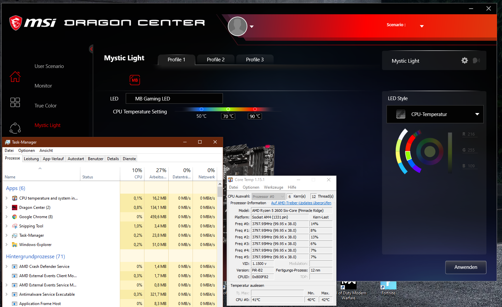Switch to Profile 3 tab
This screenshot has height=307, width=502.
pyautogui.click(x=255, y=60)
